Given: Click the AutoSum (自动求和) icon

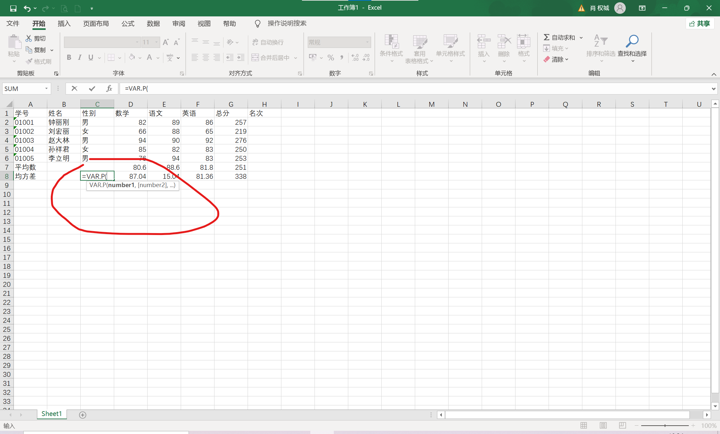Looking at the screenshot, I should point(546,37).
